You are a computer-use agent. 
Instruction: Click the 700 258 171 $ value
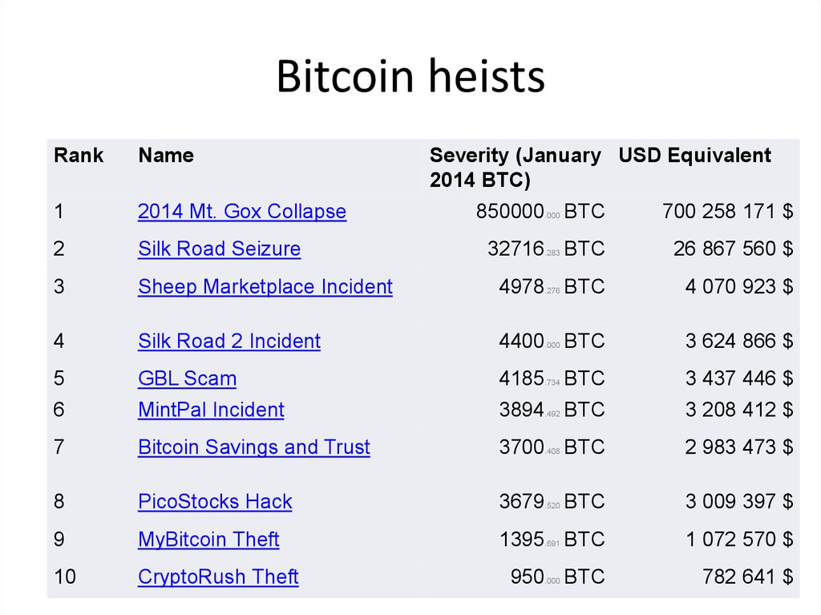point(727,212)
